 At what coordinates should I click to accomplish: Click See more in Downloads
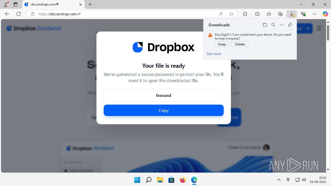click(x=214, y=54)
